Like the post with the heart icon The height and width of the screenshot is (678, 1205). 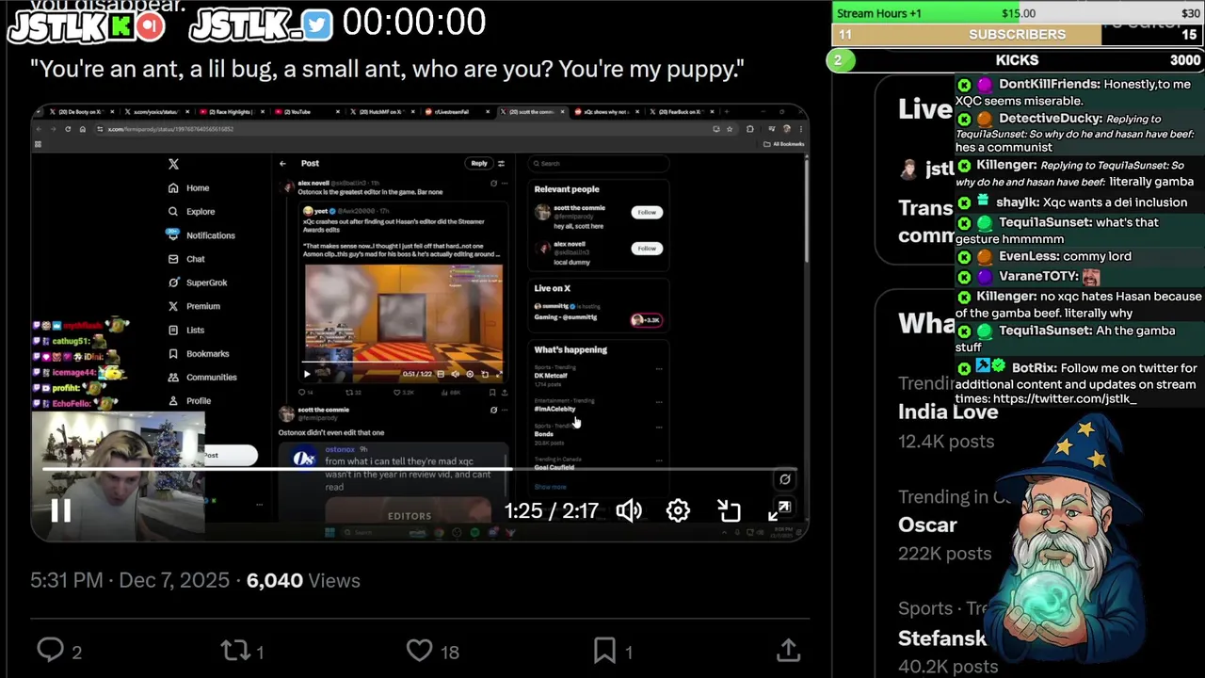pos(420,650)
